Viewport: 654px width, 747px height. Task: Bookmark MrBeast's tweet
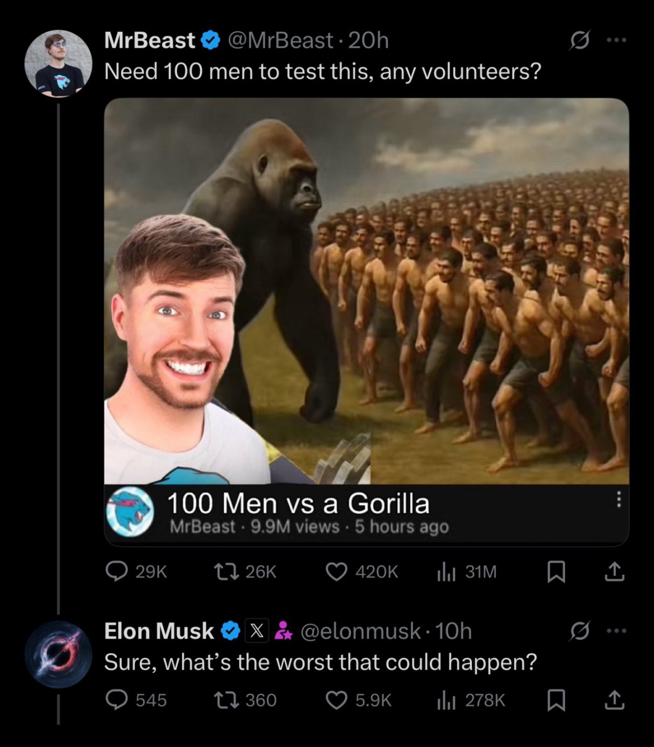556,571
